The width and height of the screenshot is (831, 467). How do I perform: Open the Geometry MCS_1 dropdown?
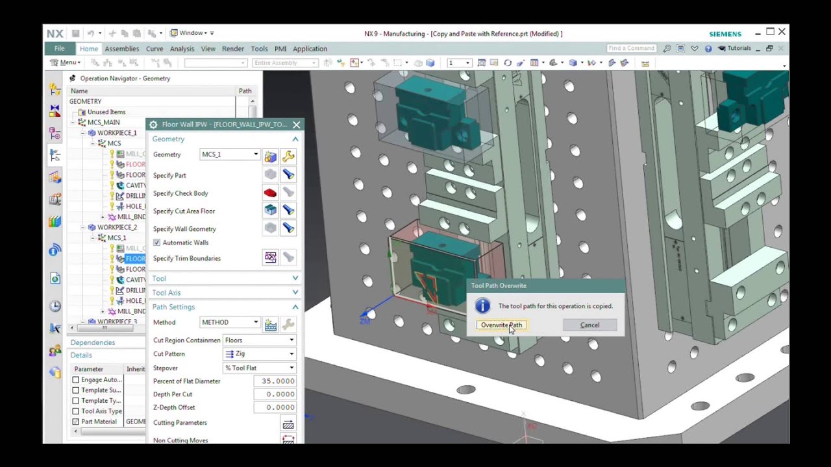[230, 154]
